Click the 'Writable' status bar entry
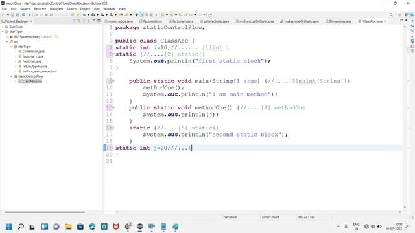 click(x=231, y=217)
